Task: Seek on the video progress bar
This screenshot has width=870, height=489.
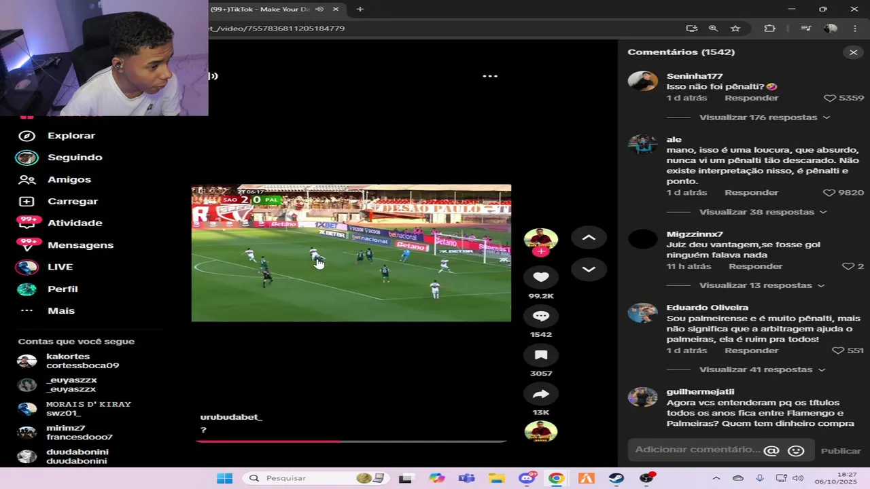Action: coord(351,441)
